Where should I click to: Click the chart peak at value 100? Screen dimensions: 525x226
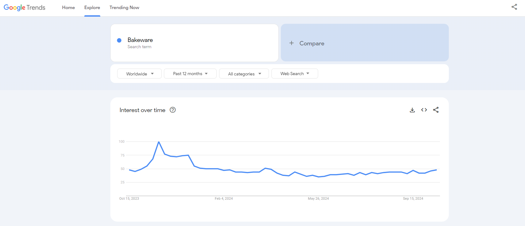[x=159, y=142]
